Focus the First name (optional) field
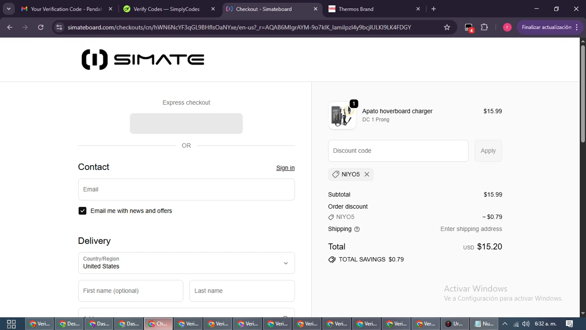Screen dimensions: 586x330 coord(130,291)
